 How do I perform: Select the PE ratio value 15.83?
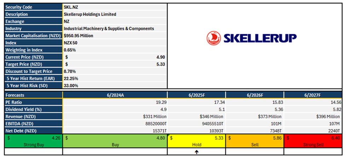255,102
